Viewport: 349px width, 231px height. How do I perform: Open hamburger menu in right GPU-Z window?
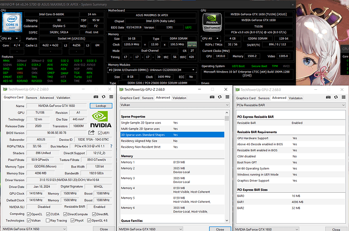point(343,97)
